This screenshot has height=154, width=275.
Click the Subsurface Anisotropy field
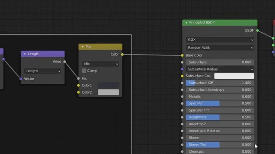pyautogui.click(x=220, y=90)
